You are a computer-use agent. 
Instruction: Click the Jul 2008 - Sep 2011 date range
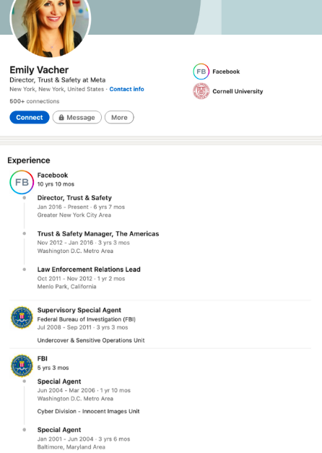click(x=64, y=327)
